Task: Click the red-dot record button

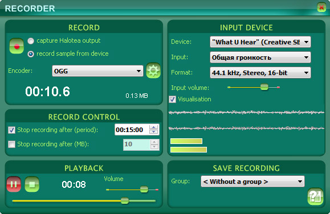Action: 17,46
